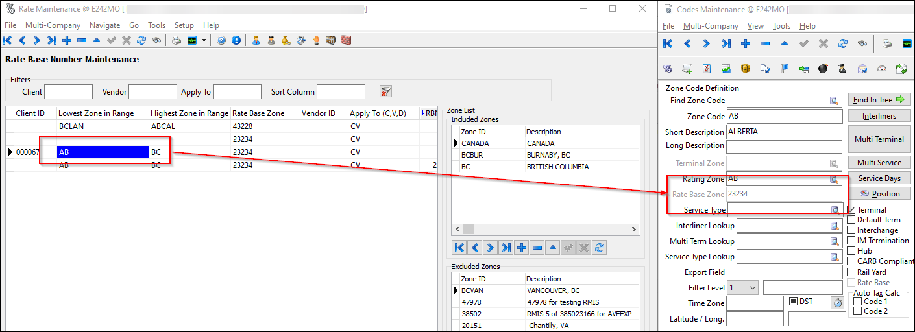Click the bomb icon in Codes Maintenance toolbar
The width and height of the screenshot is (915, 332).
(x=822, y=69)
